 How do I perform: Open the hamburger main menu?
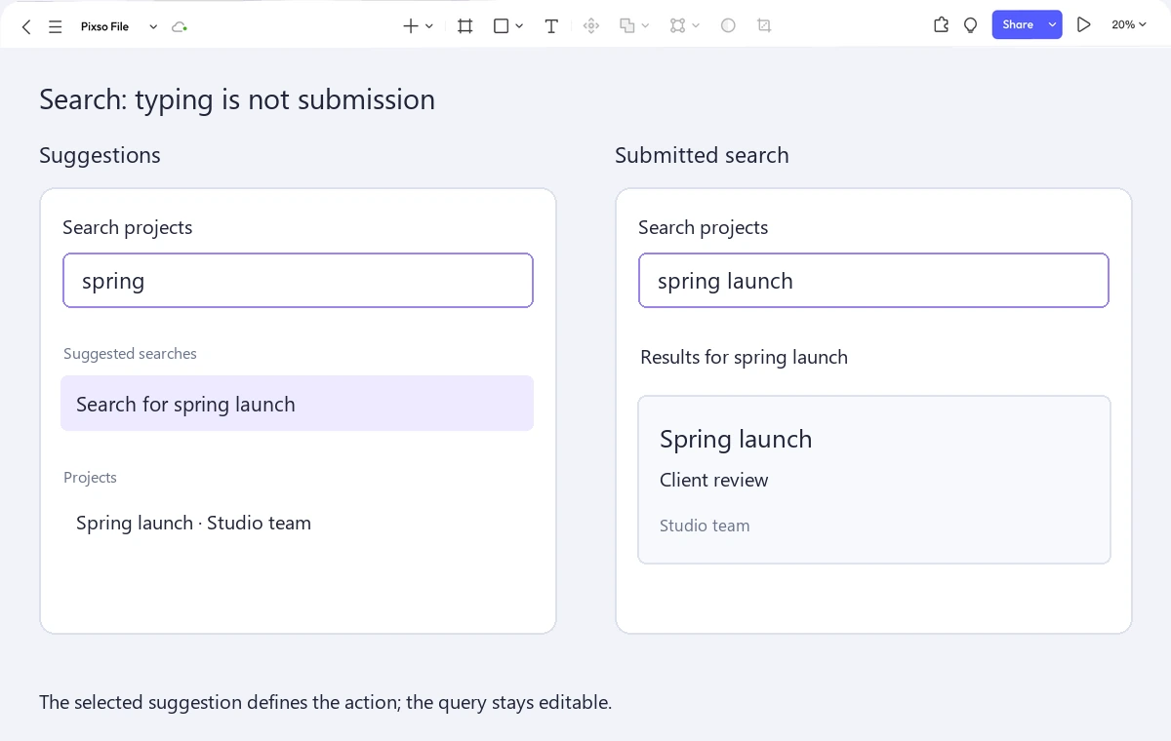click(56, 26)
